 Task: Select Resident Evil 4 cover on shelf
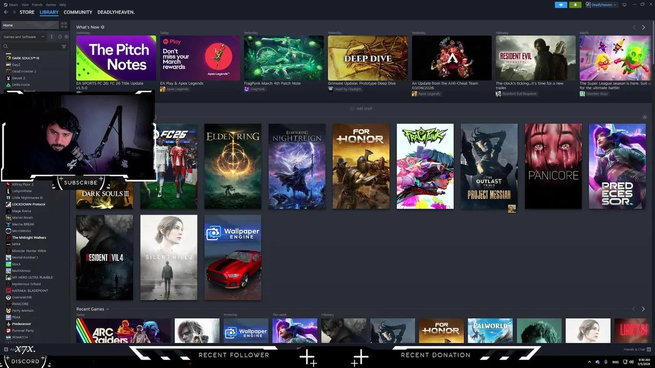coord(104,258)
